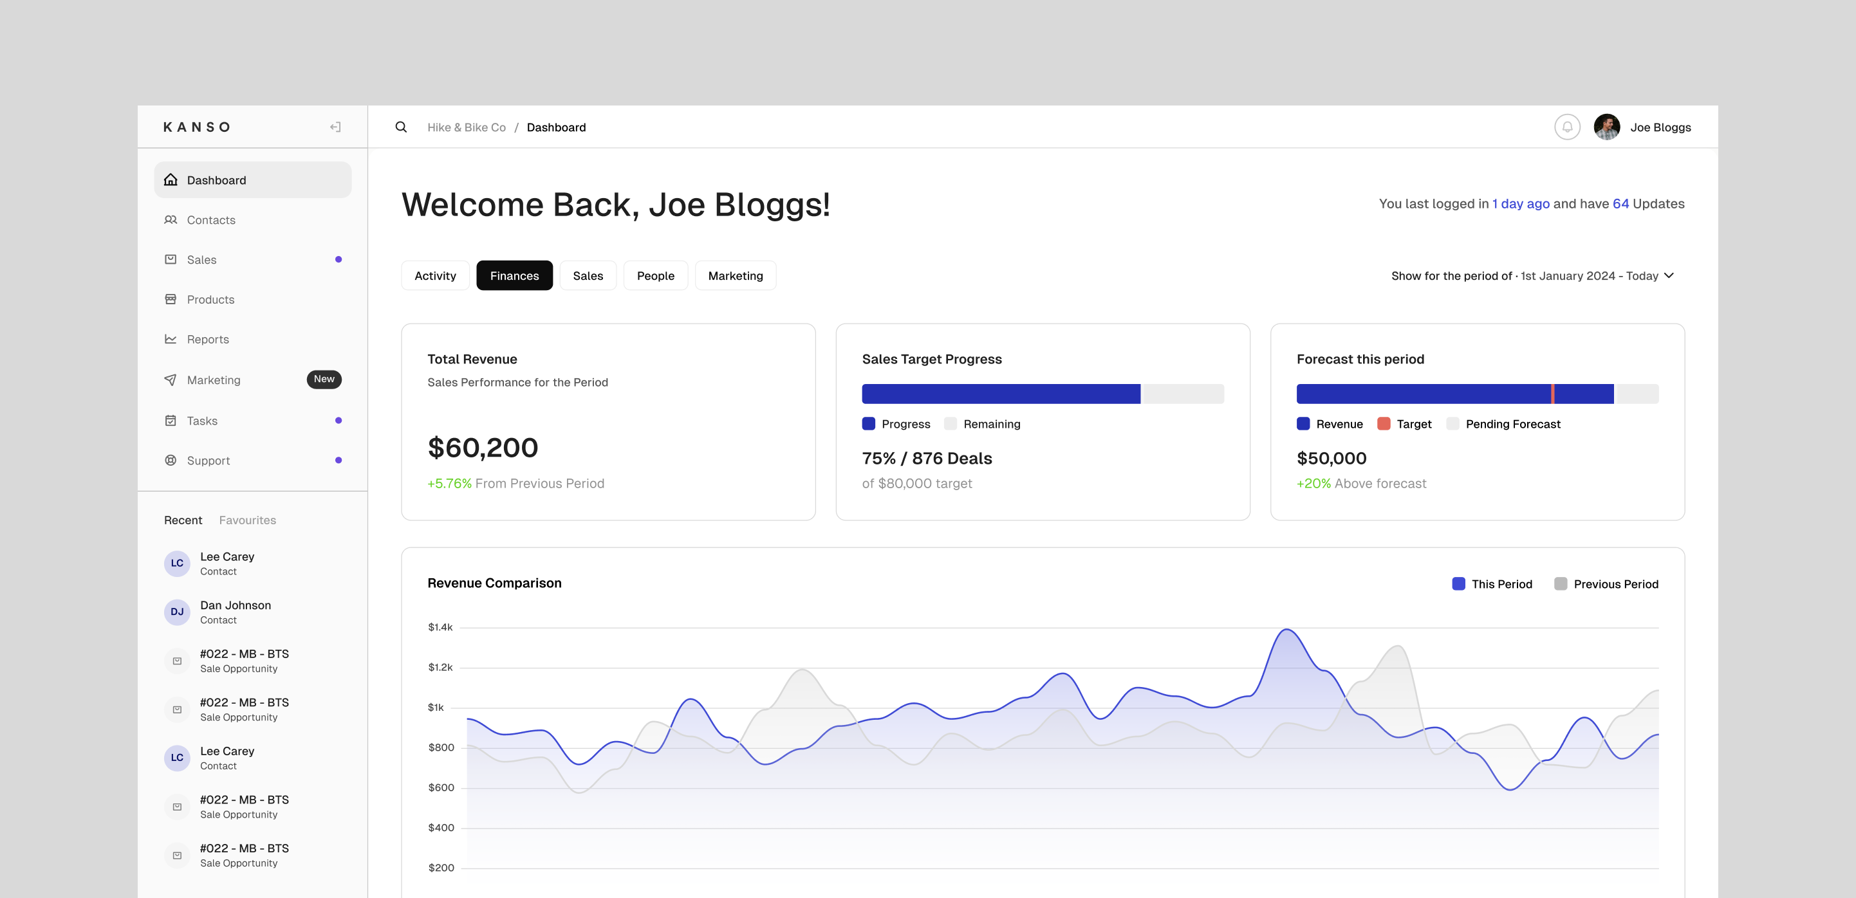
Task: Click the Reports chart icon in sidebar
Action: pos(171,338)
